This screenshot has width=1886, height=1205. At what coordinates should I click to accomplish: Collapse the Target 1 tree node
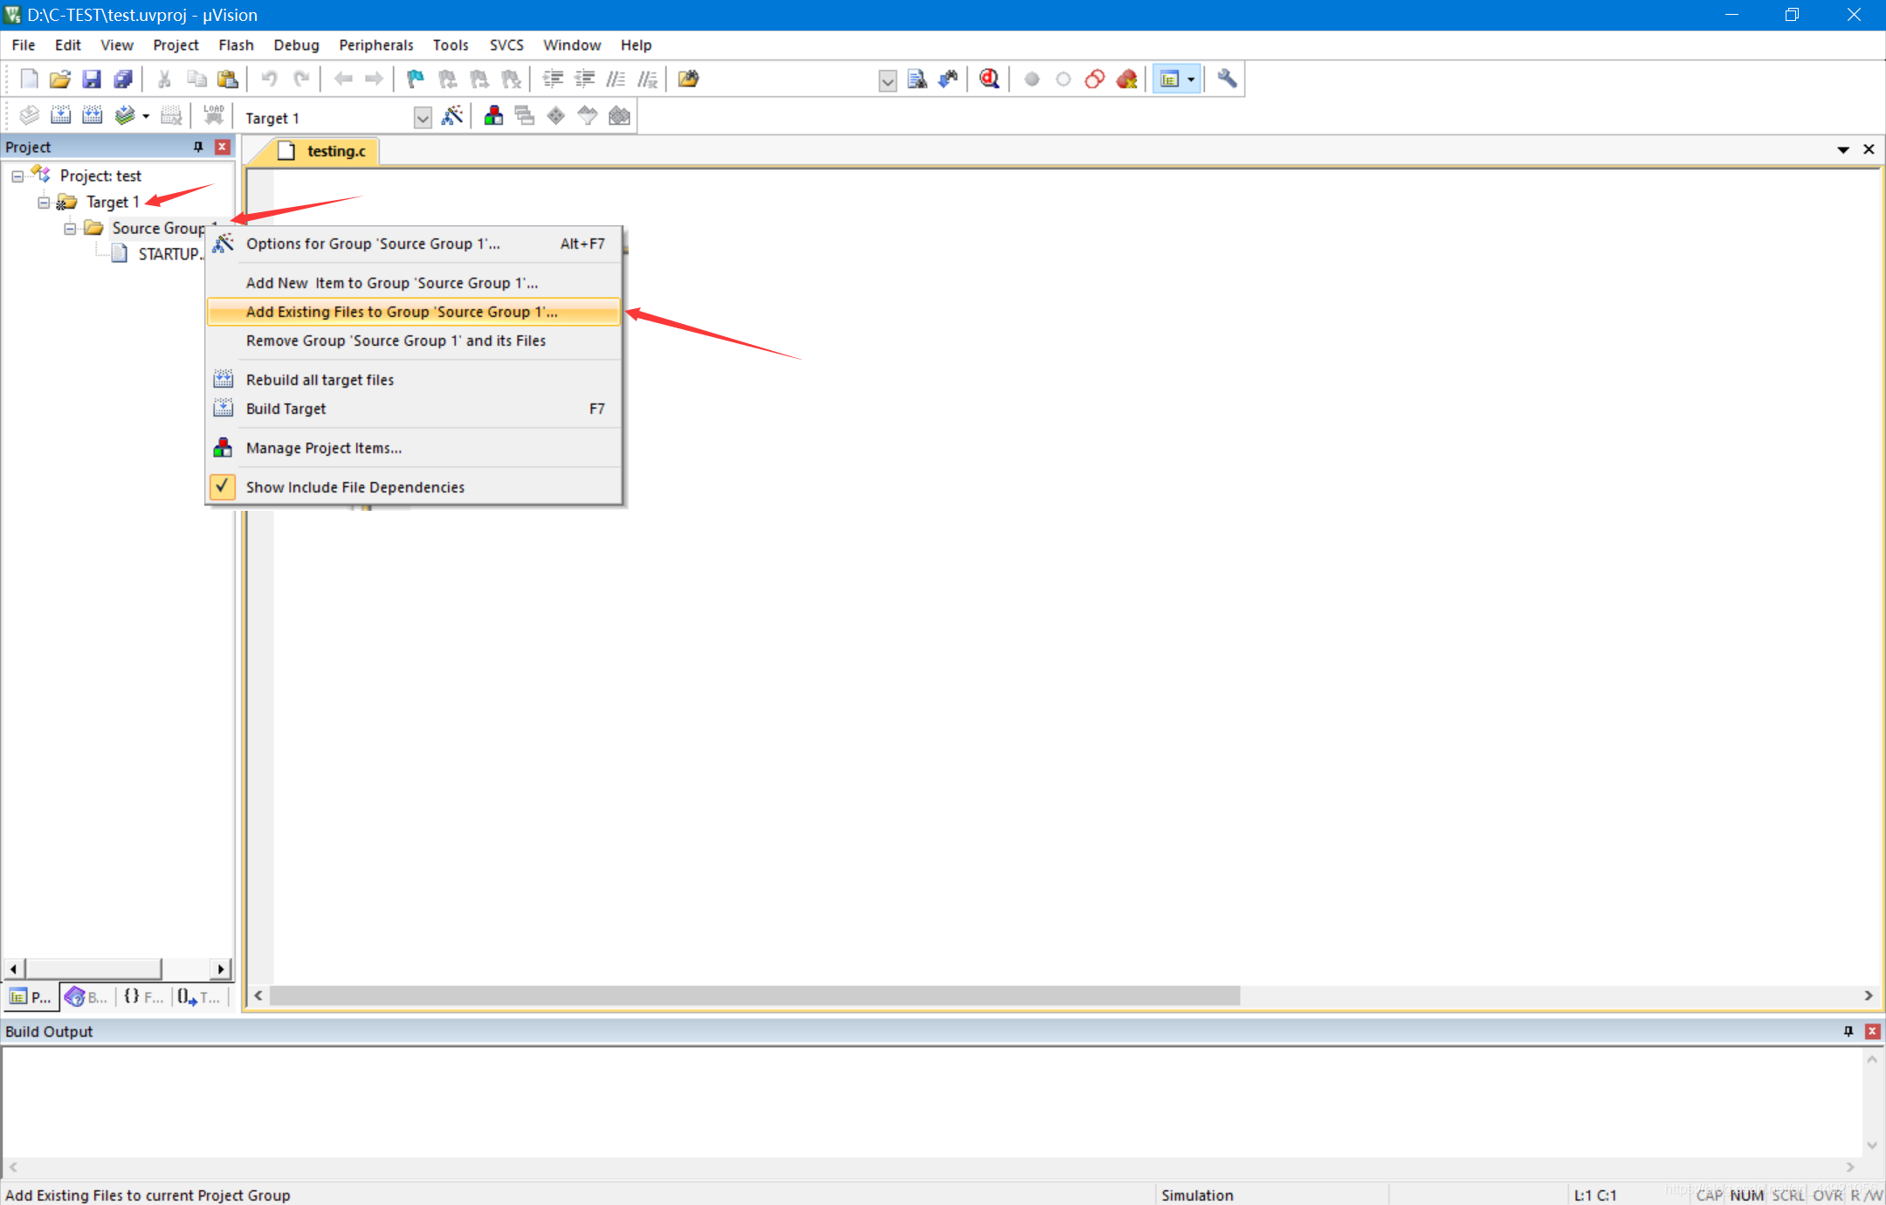(x=44, y=203)
